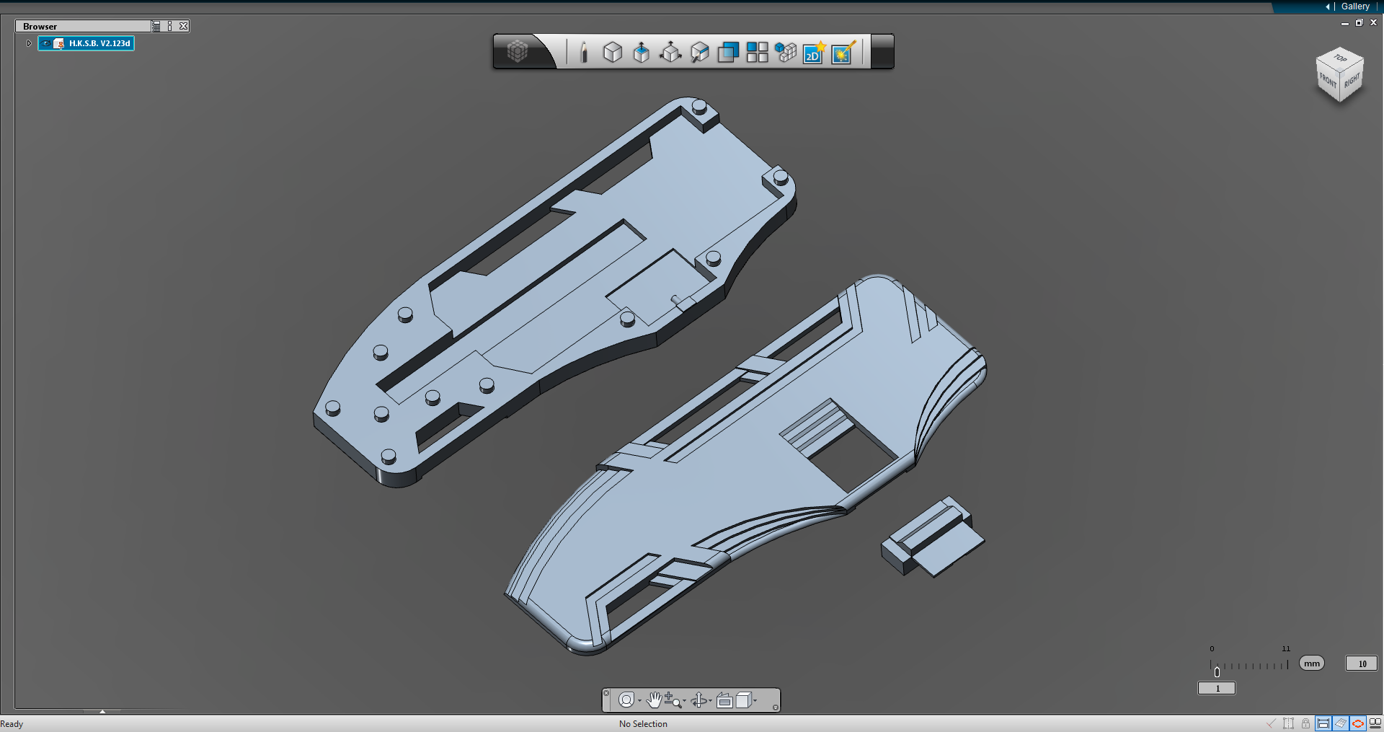Screen dimensions: 1384x732
Task: Click the "No Selection" status text
Action: click(x=643, y=724)
